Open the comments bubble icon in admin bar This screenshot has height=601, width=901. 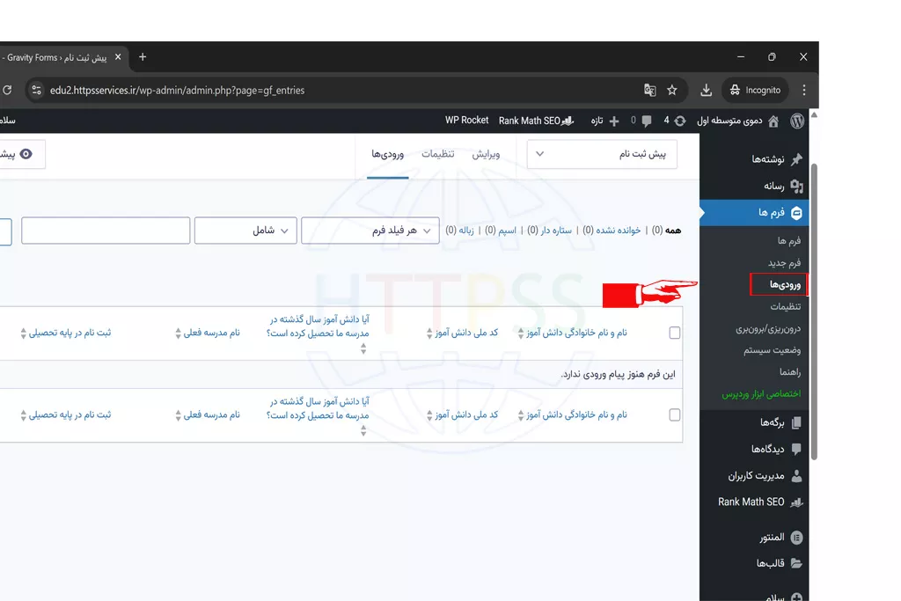point(647,121)
